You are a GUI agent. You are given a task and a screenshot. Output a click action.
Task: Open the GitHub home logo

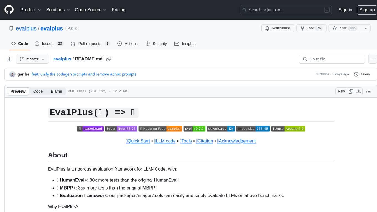[x=9, y=10]
